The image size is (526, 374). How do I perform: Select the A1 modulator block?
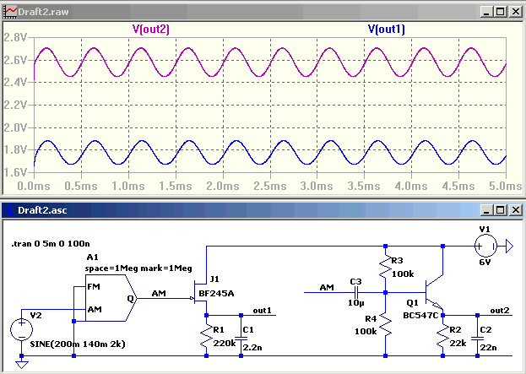(x=111, y=298)
